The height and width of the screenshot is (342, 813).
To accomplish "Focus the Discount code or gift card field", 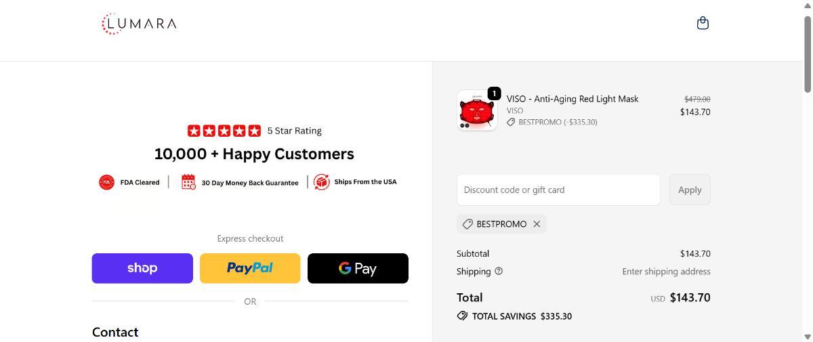I will pyautogui.click(x=558, y=190).
